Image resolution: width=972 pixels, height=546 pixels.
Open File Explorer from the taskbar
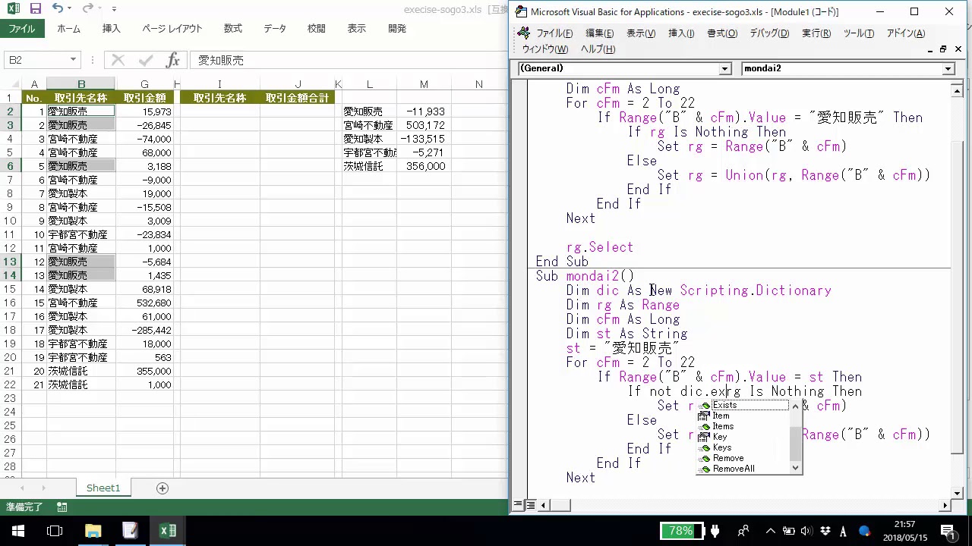93,531
